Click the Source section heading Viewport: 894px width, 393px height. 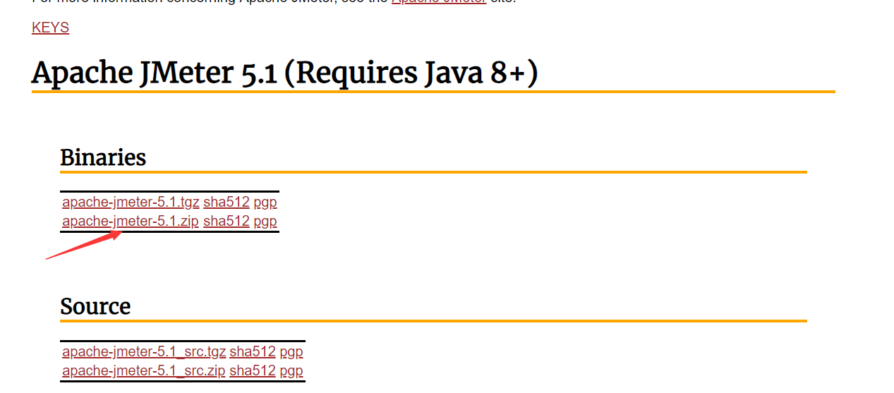[95, 306]
